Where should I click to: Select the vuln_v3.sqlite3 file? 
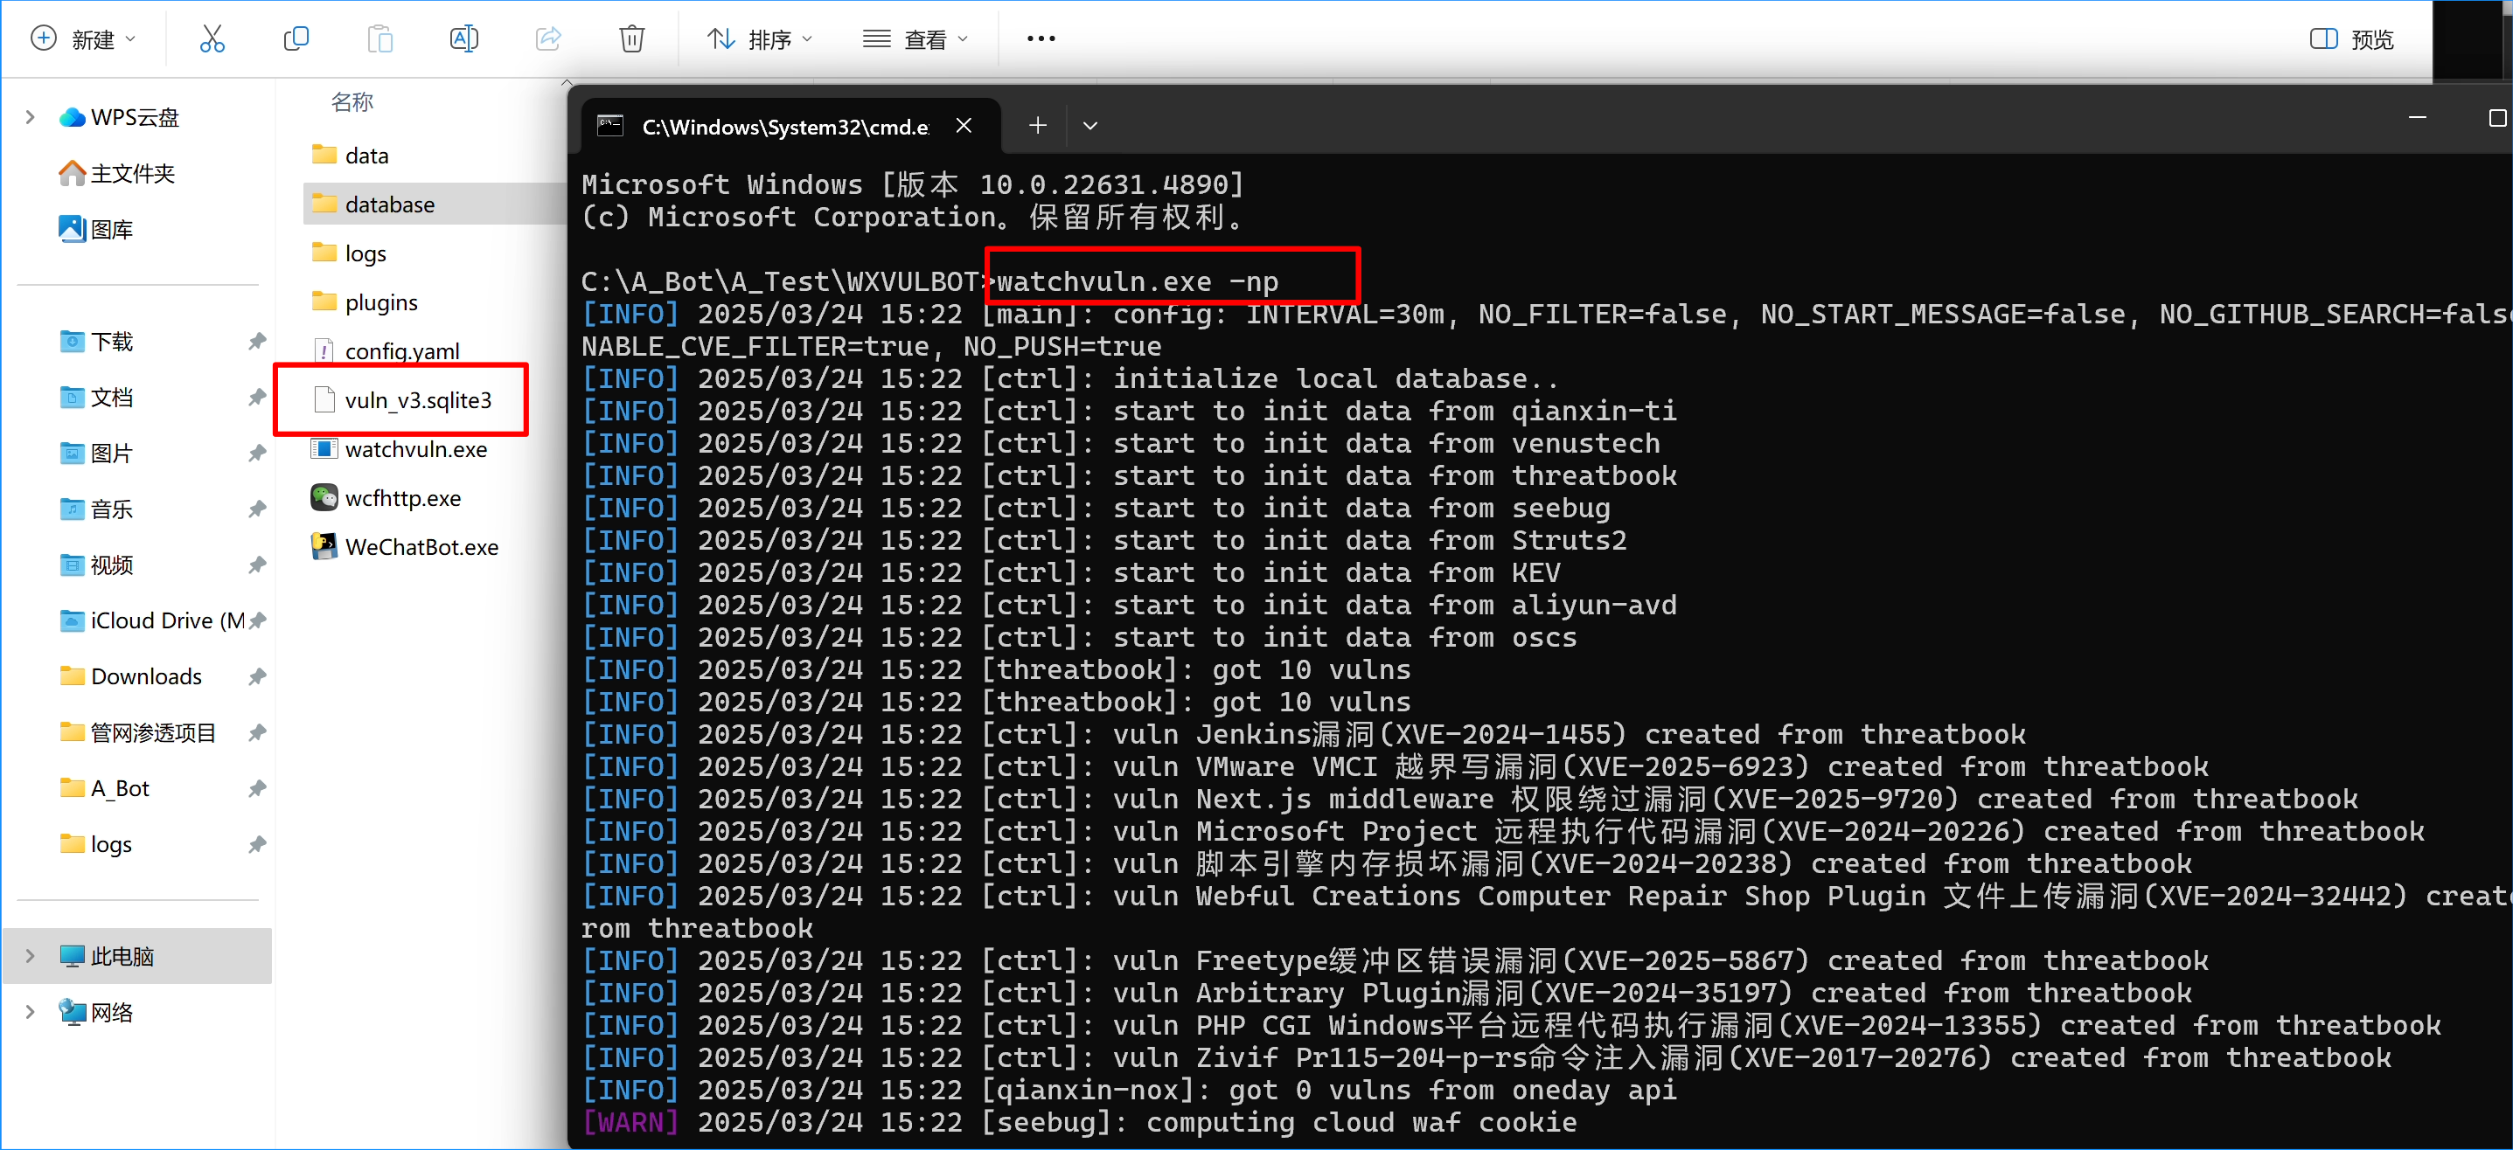pyautogui.click(x=418, y=400)
